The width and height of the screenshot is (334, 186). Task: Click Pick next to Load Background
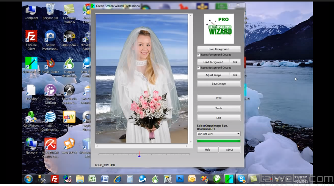pyautogui.click(x=235, y=62)
